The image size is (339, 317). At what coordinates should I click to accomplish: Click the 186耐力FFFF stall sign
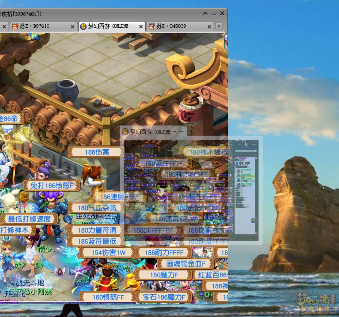164,252
